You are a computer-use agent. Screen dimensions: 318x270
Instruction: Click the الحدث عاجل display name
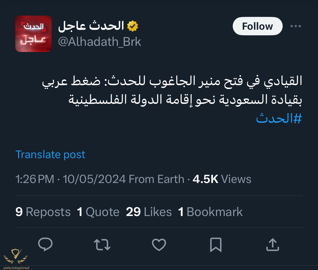click(91, 26)
